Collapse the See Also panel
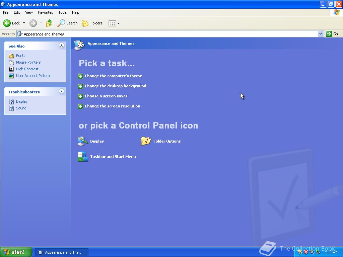This screenshot has width=343, height=257. [x=62, y=46]
